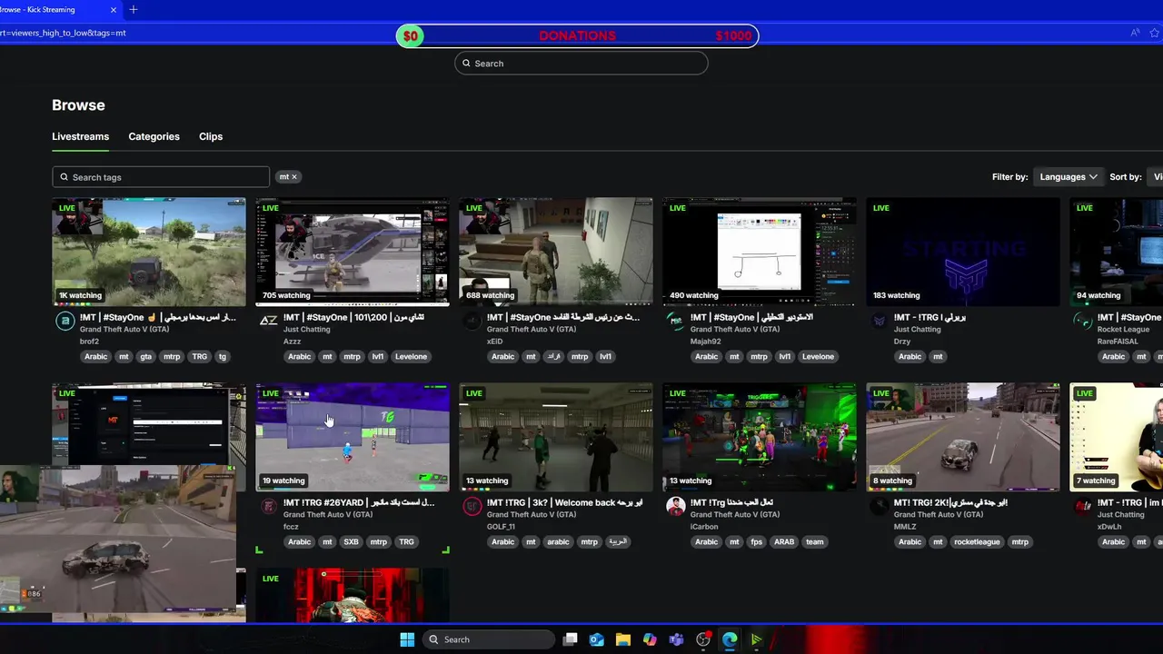Open Drzy's Just Chatting category link
Viewport: 1163px width, 654px height.
pos(917,330)
